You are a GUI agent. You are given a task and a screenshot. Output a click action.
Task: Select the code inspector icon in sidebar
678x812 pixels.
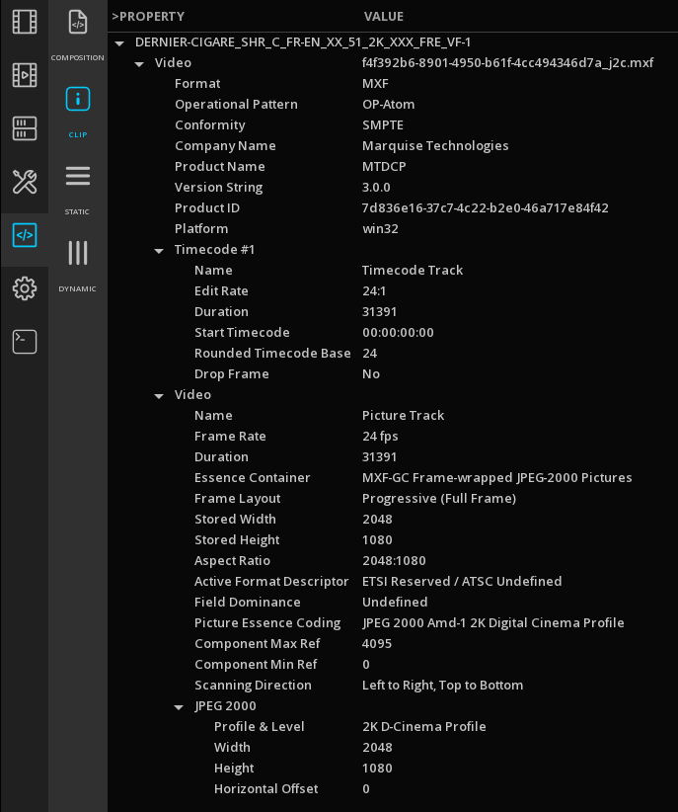(25, 235)
